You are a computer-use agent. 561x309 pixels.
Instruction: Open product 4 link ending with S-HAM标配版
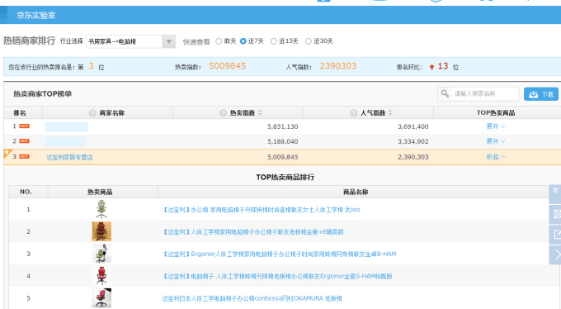(x=278, y=277)
